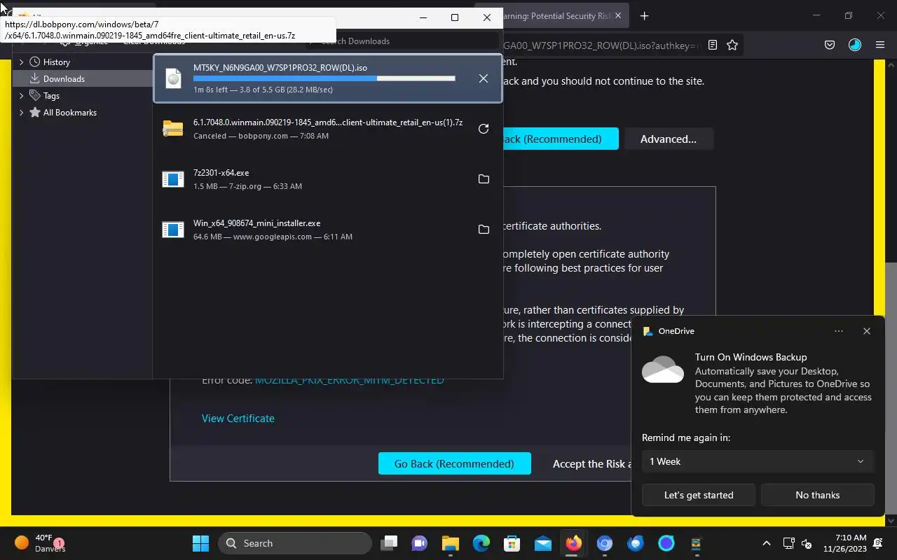Viewport: 897px width, 560px height.
Task: Expand the History tree item
Action: pos(21,62)
